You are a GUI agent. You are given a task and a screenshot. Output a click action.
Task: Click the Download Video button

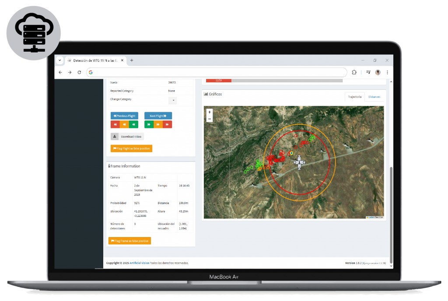click(127, 137)
